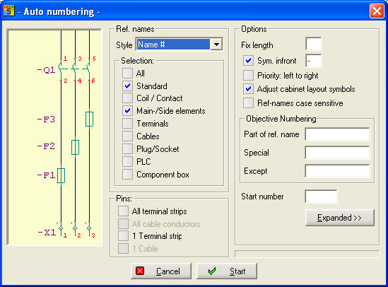Select the Name # style combo box
Image resolution: width=388 pixels, height=287 pixels.
coord(179,45)
